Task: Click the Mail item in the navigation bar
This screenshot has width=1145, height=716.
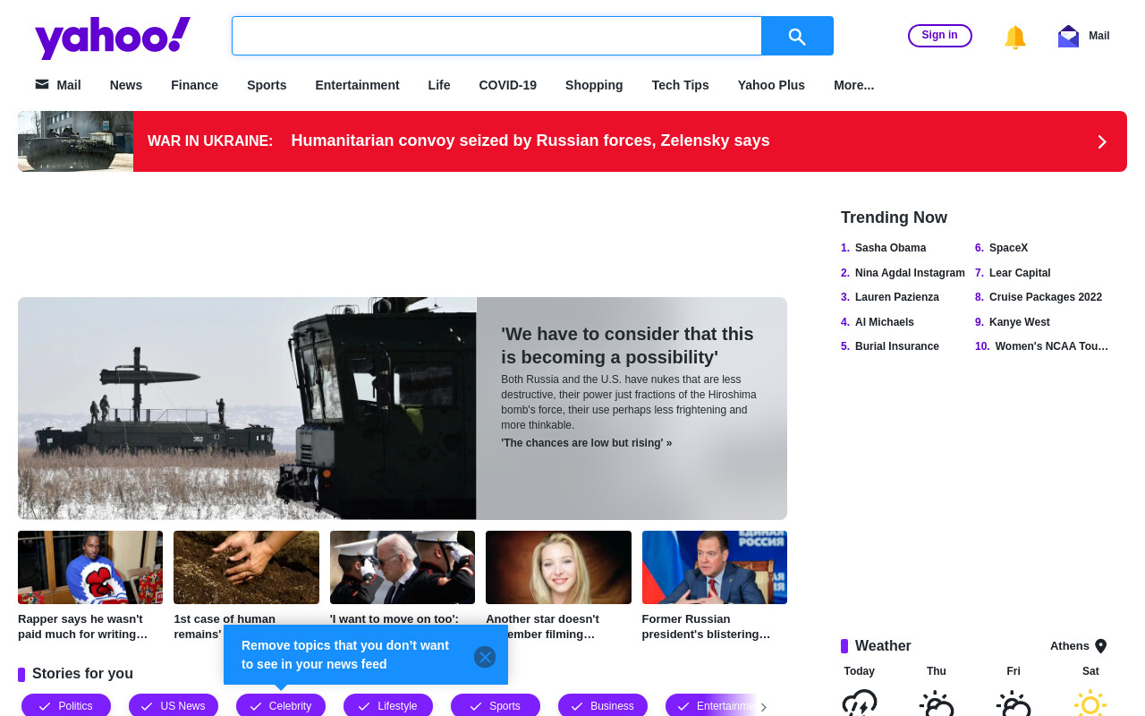Action: coord(58,85)
